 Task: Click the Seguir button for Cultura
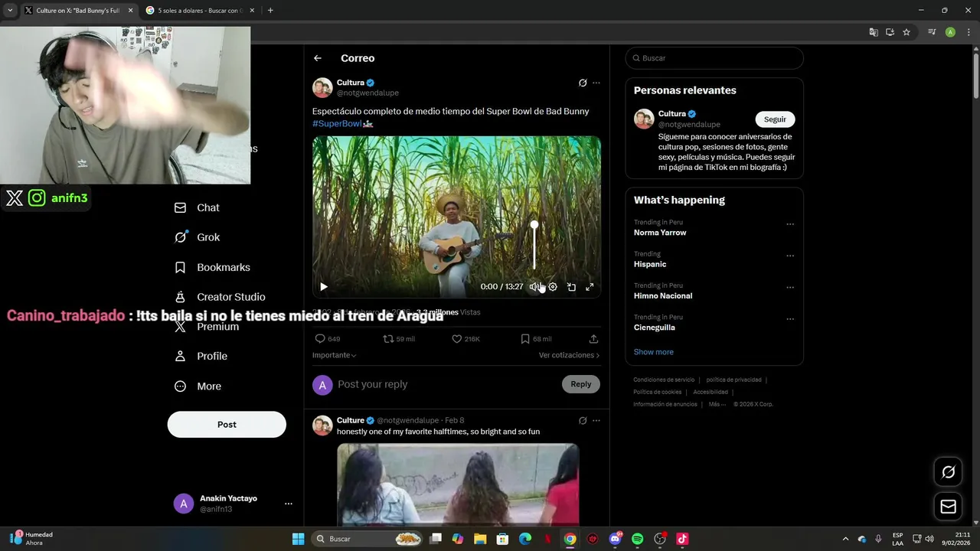click(775, 119)
